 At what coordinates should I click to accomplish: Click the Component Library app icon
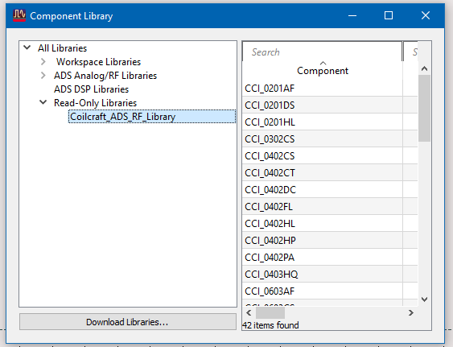pos(19,15)
